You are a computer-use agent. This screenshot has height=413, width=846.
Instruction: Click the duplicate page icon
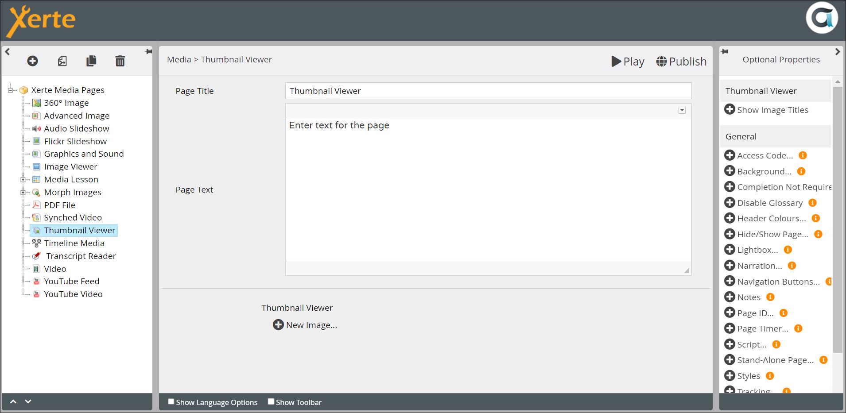pyautogui.click(x=91, y=61)
